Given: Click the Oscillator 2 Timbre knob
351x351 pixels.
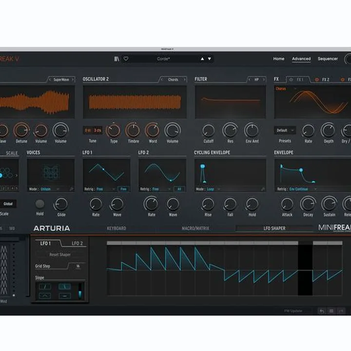Looking at the screenshot, I should [133, 130].
